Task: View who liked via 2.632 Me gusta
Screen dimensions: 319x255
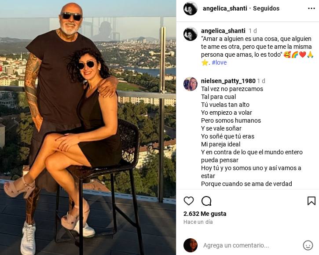Action: tap(205, 214)
